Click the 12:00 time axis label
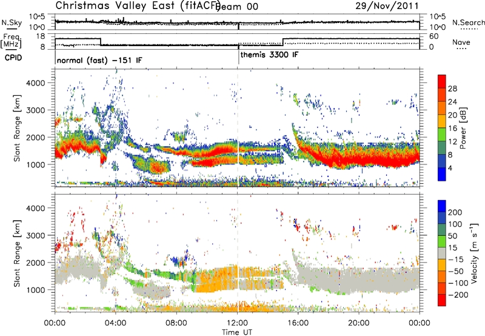This screenshot has height=336, width=485. point(237,323)
